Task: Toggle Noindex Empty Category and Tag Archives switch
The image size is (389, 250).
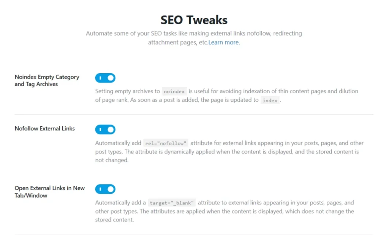Action: click(105, 78)
